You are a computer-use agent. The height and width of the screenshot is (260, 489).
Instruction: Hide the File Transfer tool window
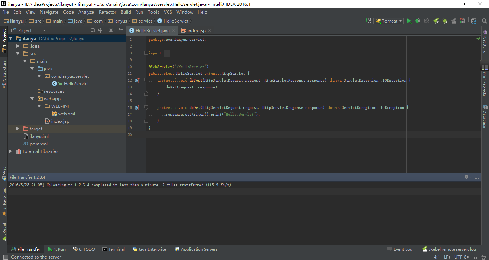(x=476, y=177)
